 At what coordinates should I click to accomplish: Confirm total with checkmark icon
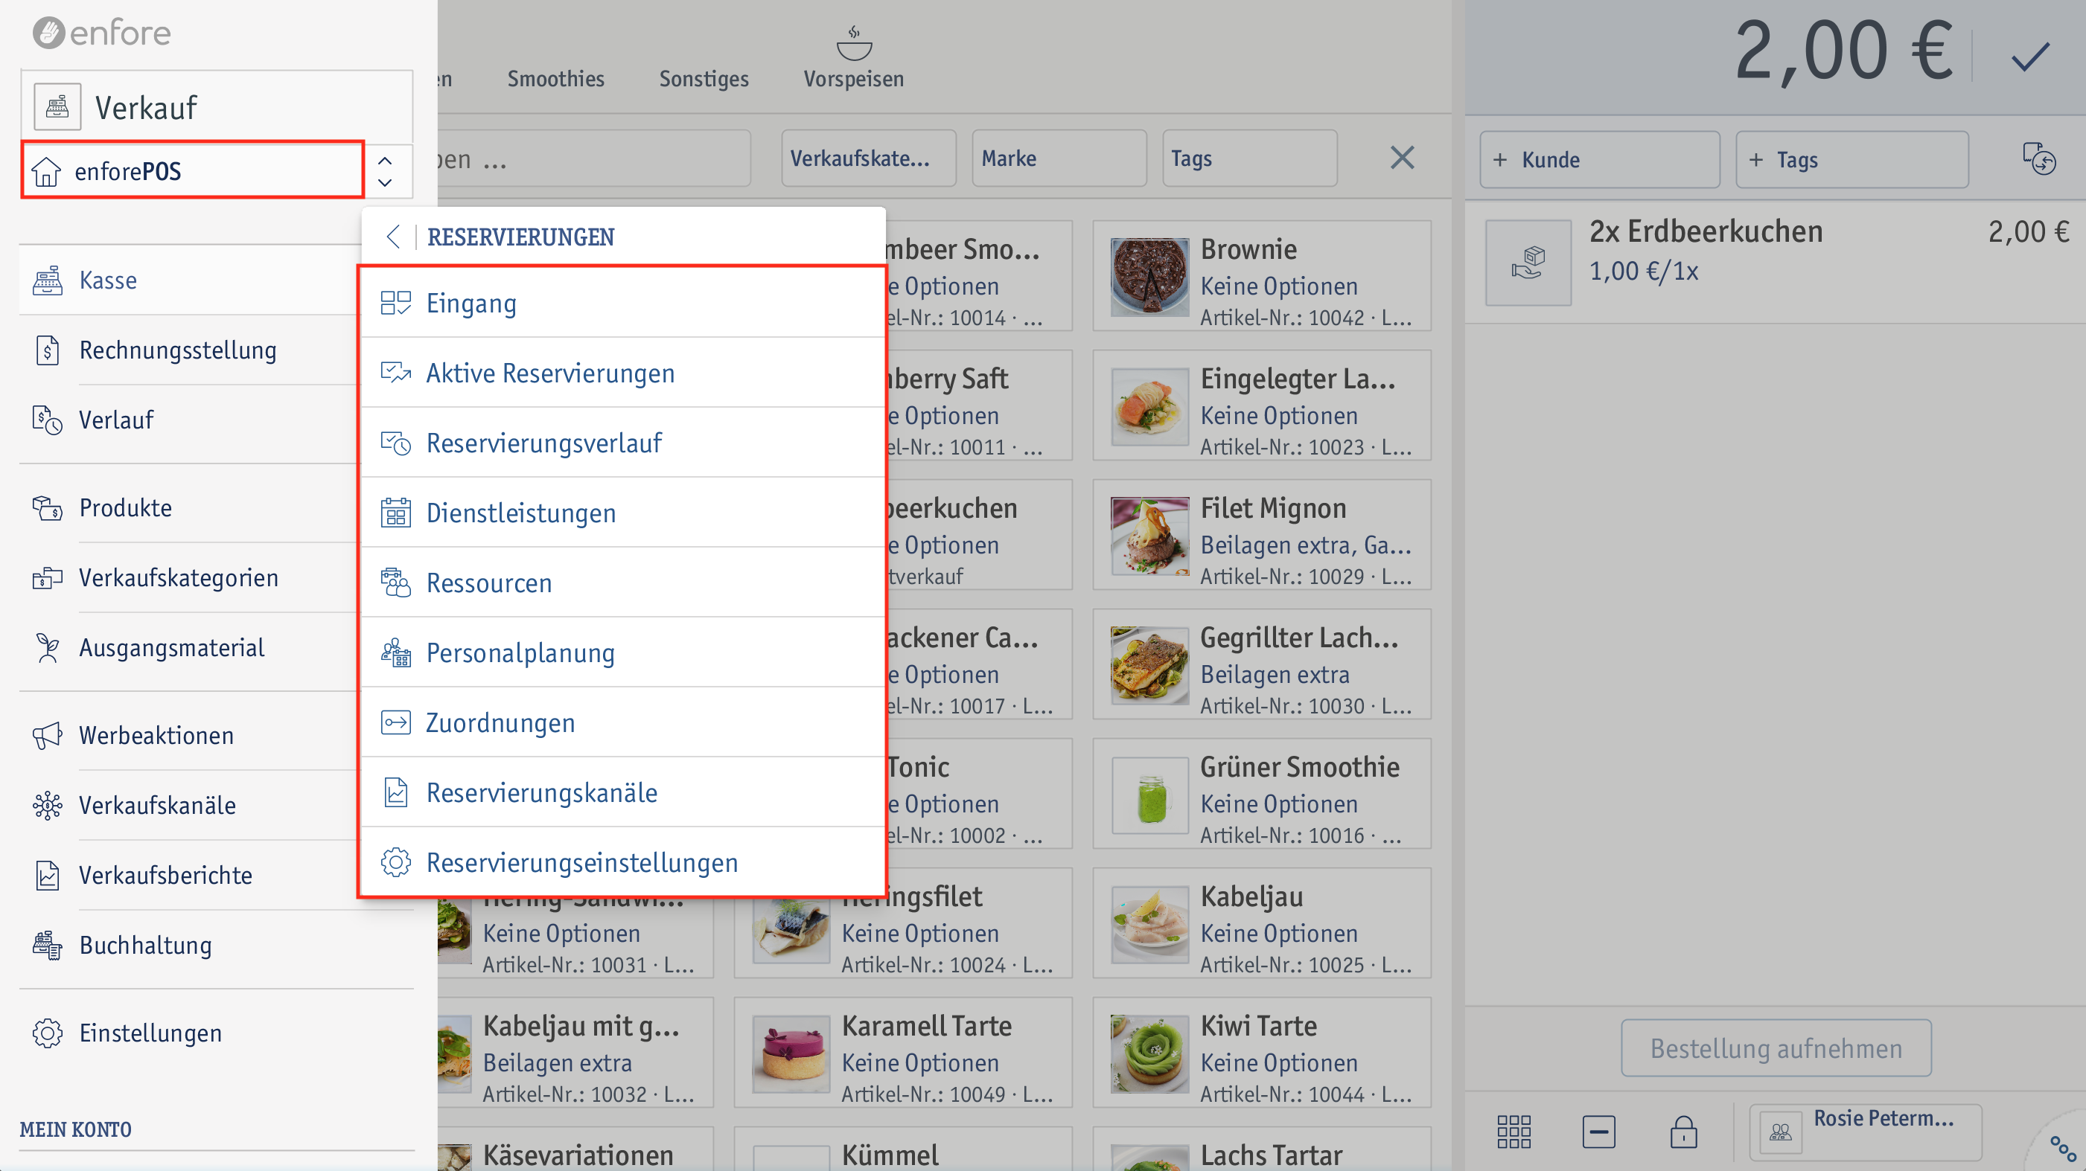[x=2030, y=56]
